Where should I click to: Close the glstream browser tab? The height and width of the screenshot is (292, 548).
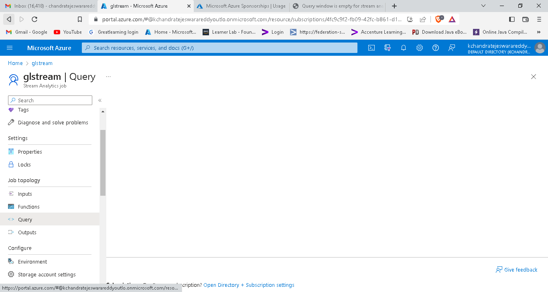tap(189, 6)
